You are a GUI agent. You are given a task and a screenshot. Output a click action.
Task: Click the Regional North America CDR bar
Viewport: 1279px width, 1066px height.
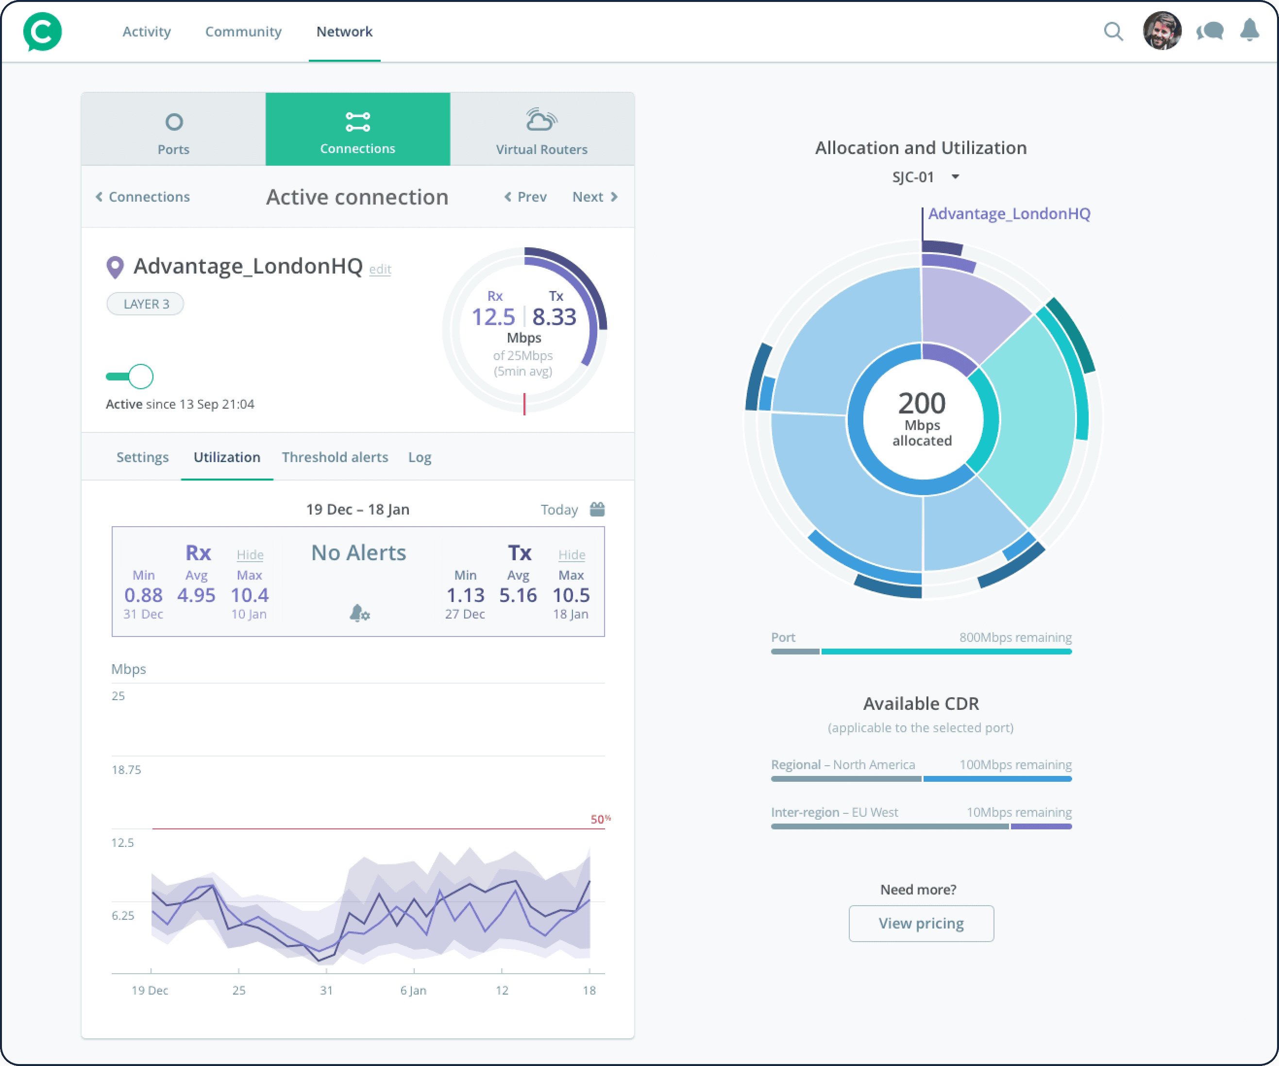[x=921, y=779]
